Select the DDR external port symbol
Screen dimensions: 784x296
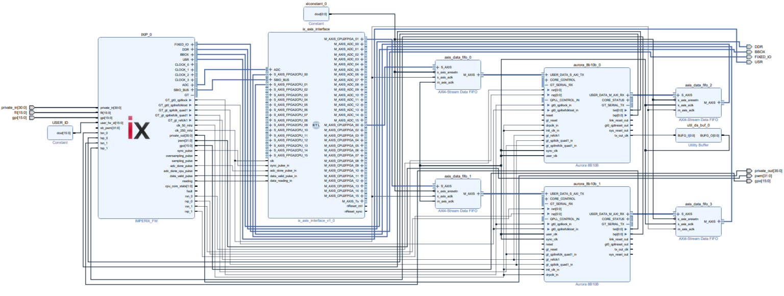(749, 46)
